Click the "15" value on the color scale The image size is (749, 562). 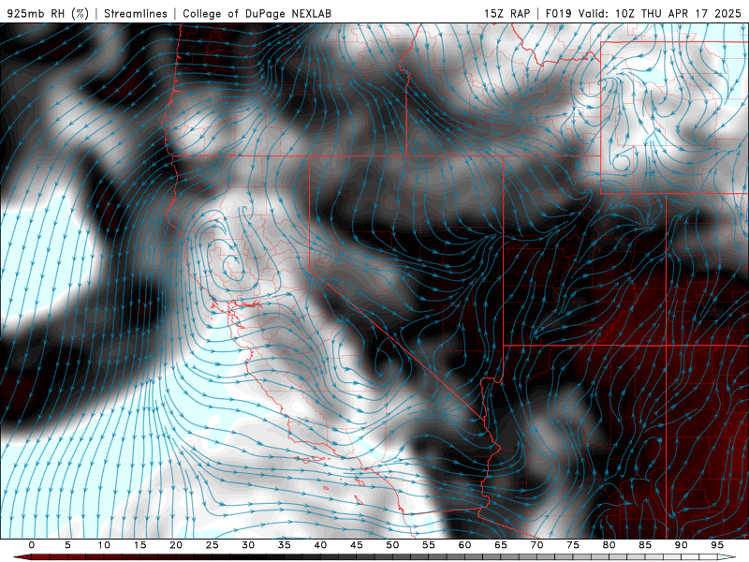point(140,545)
